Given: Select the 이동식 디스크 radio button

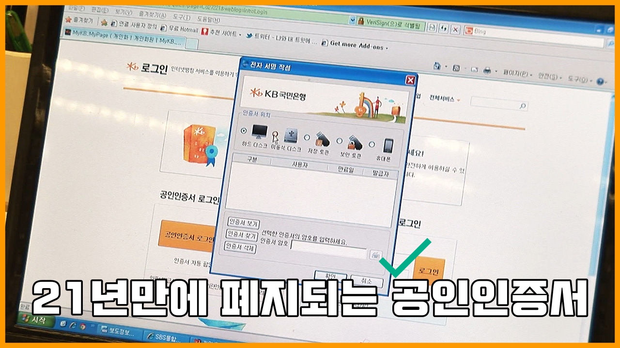Looking at the screenshot, I should click(275, 134).
